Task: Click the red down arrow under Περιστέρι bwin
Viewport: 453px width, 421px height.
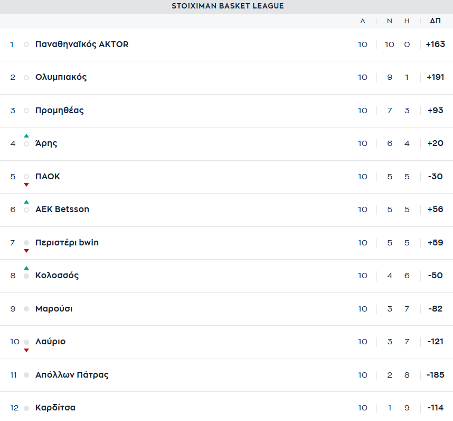Action: pyautogui.click(x=26, y=251)
